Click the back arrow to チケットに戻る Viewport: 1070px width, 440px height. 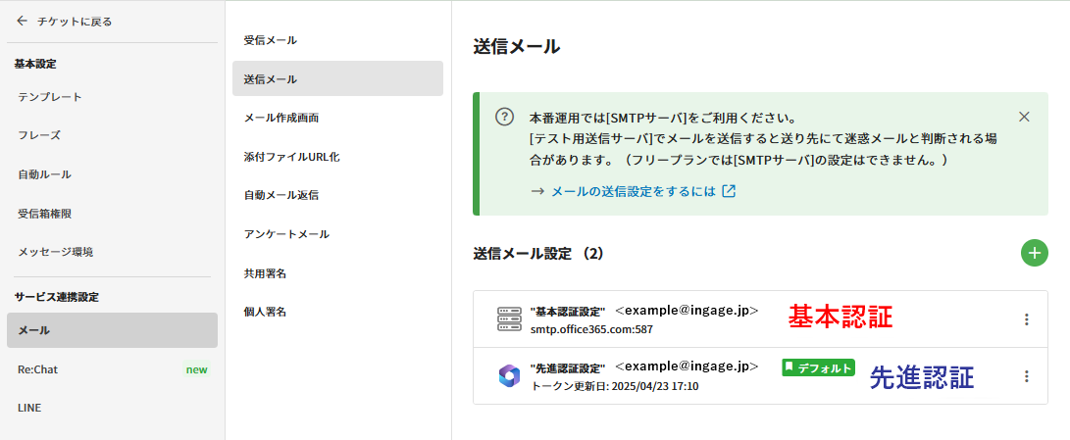(x=23, y=21)
